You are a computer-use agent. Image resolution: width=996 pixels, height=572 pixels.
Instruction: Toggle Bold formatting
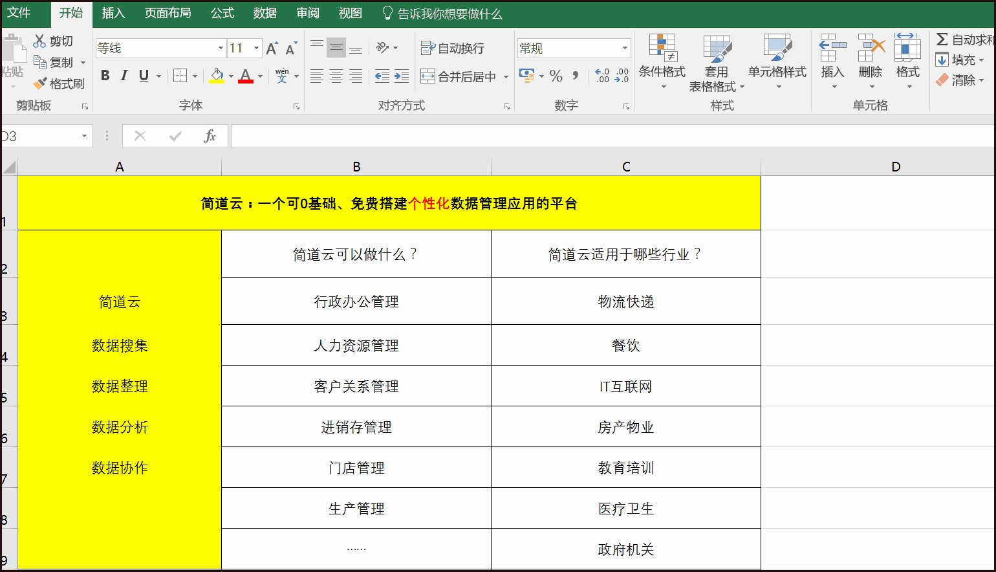click(105, 76)
